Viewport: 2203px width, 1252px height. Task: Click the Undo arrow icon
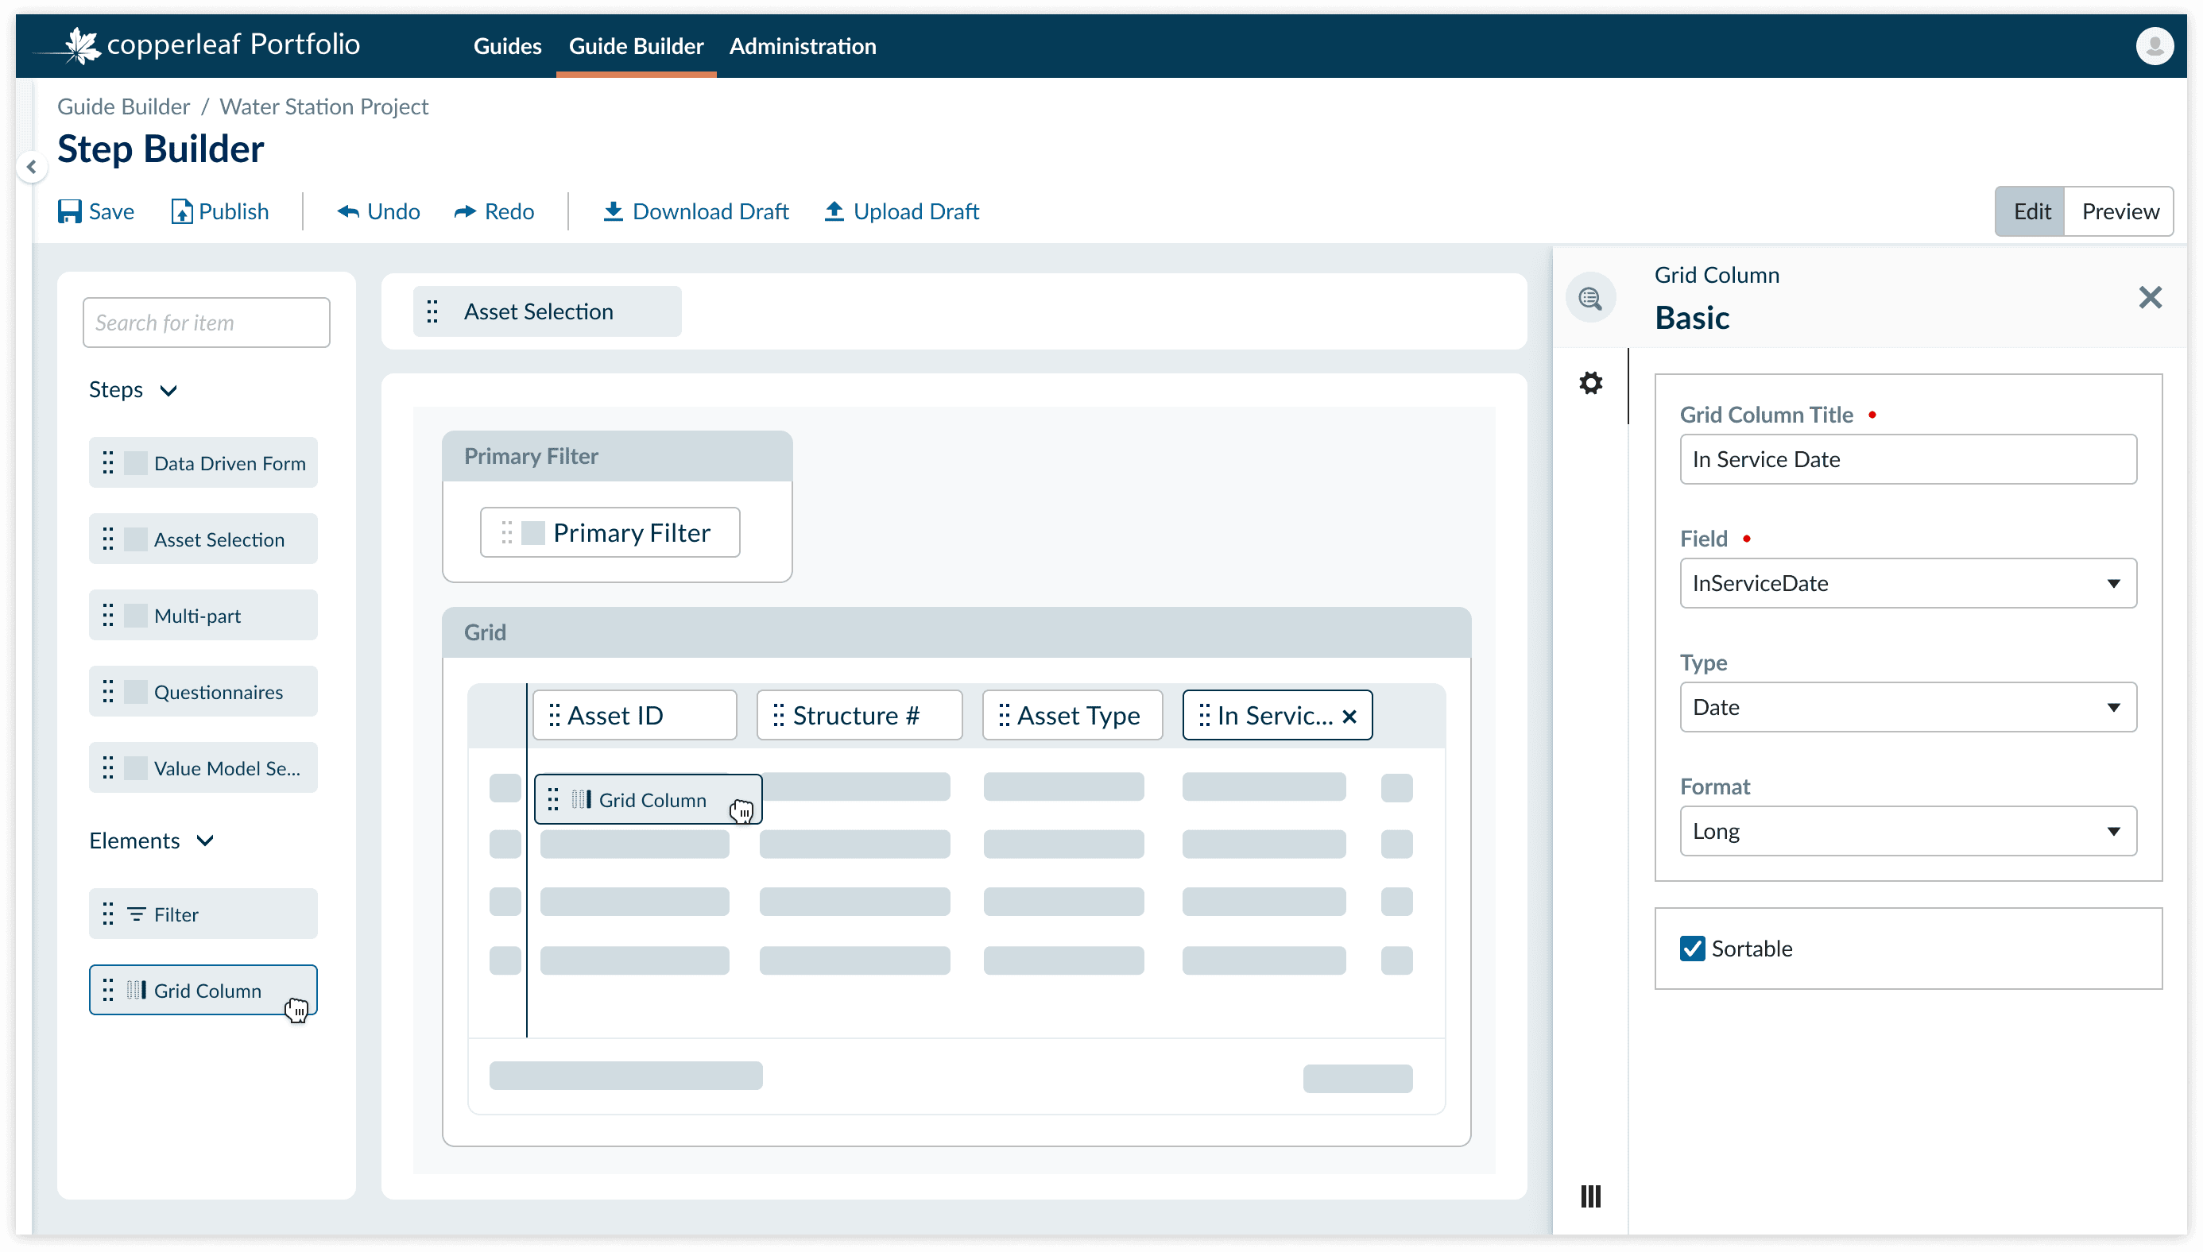(x=347, y=211)
